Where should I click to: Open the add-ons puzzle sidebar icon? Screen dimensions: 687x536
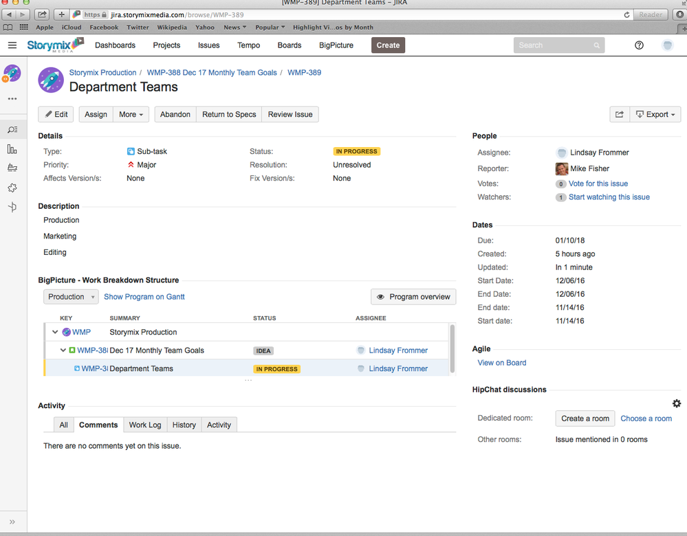pos(12,188)
